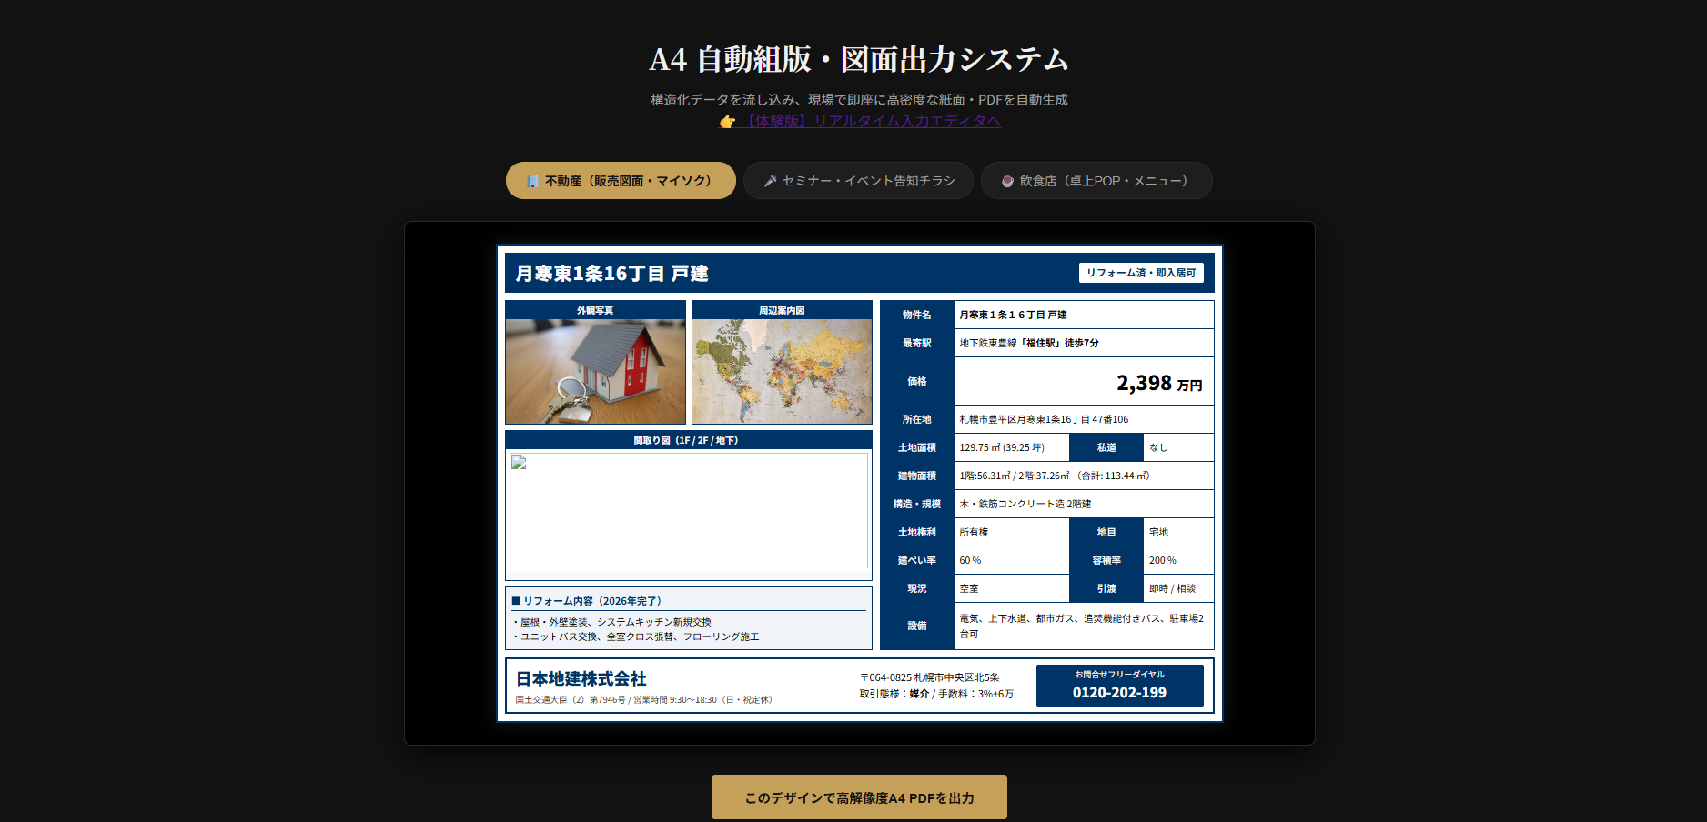Click the food icon in 飲食店 tab

1007,181
